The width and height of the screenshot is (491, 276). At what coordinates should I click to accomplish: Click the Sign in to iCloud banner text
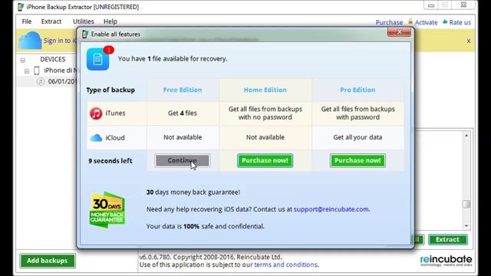pyautogui.click(x=60, y=41)
